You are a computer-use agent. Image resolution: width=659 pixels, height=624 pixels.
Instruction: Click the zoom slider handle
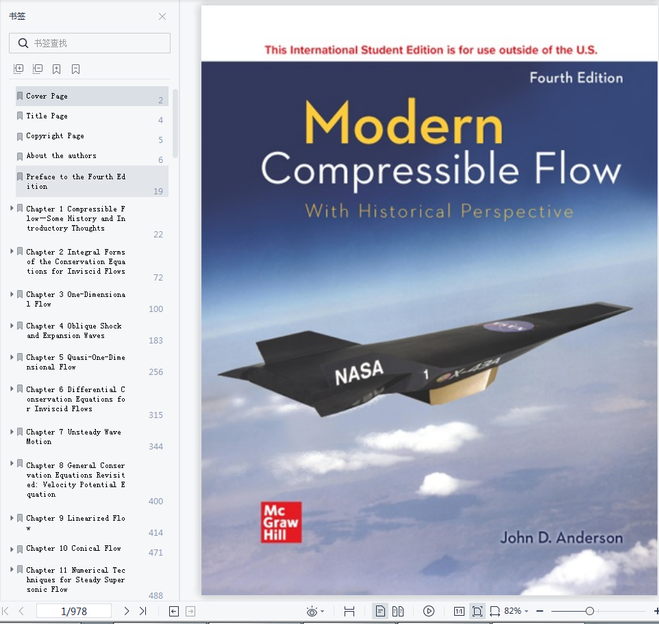click(590, 611)
